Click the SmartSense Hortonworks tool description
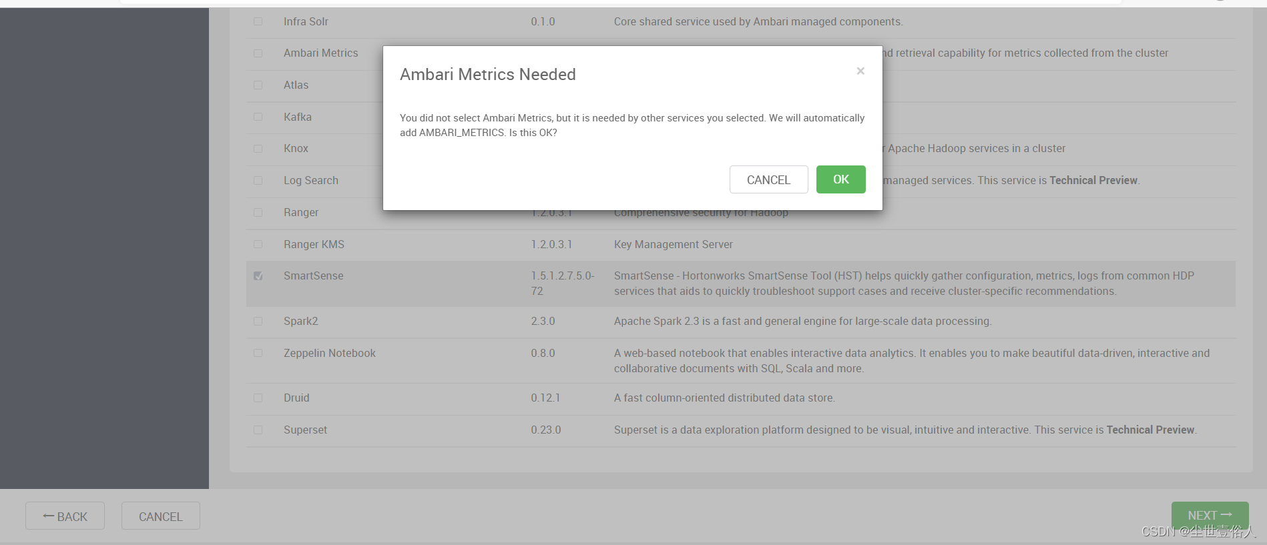The height and width of the screenshot is (545, 1267). [904, 284]
